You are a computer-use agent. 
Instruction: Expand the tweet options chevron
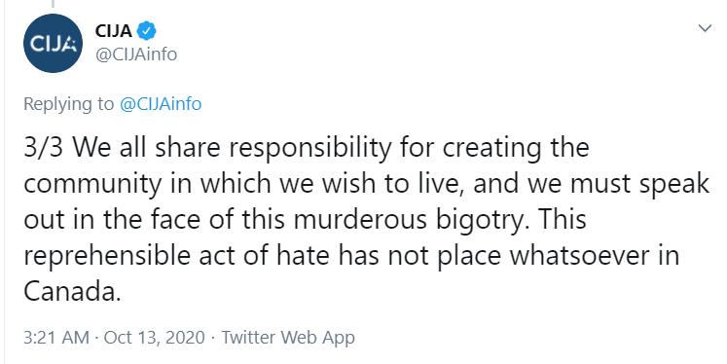pos(705,28)
